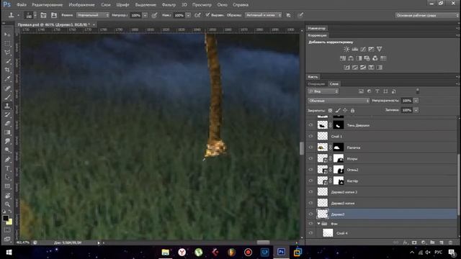
Task: Toggle lock all for layer
Action: pos(352,110)
